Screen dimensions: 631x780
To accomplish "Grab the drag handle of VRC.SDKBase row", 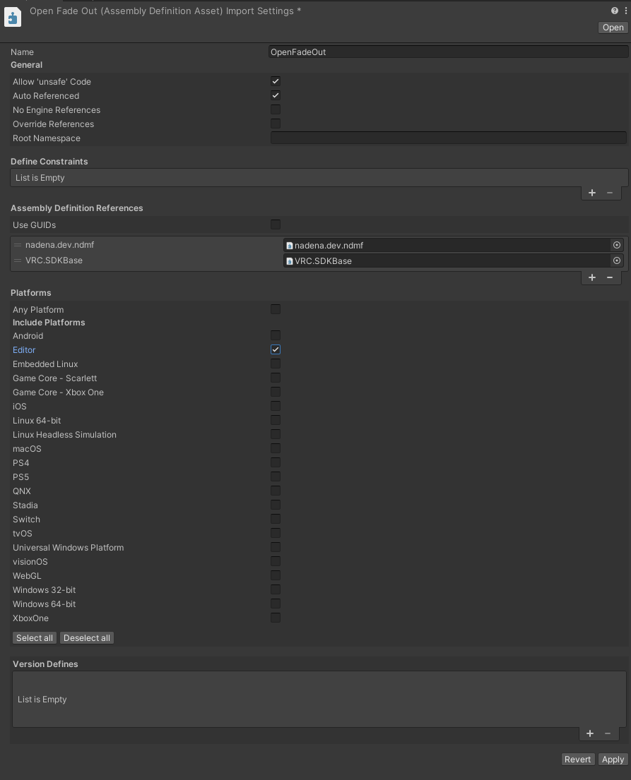I will (x=18, y=260).
